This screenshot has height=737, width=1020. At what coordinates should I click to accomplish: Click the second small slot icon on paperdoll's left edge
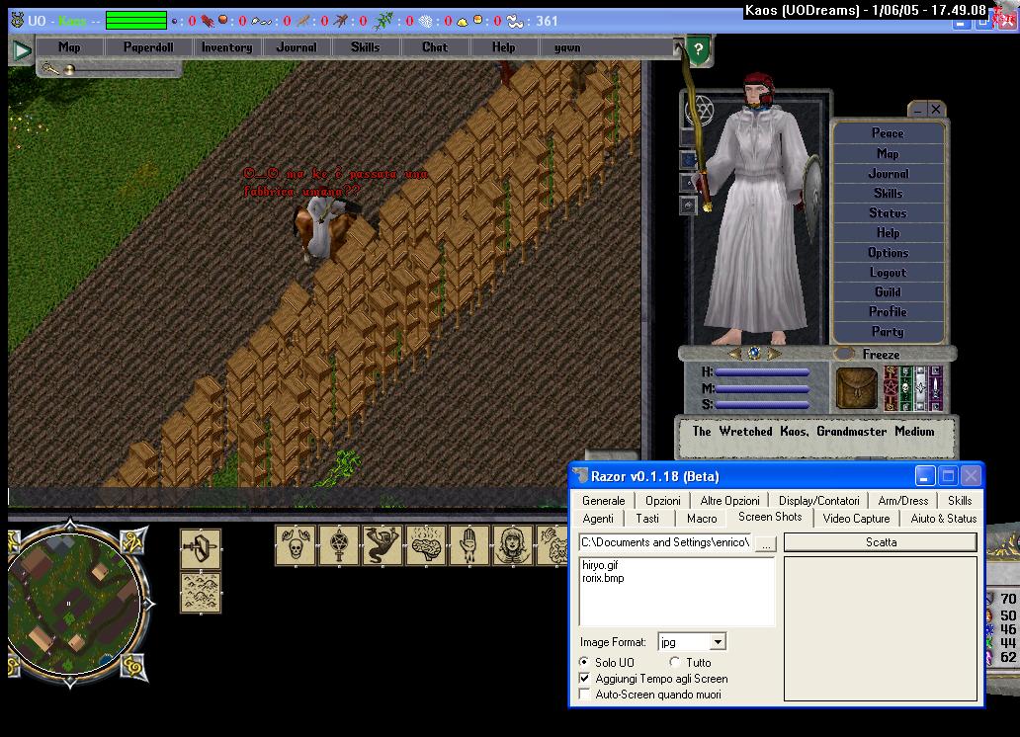point(690,159)
